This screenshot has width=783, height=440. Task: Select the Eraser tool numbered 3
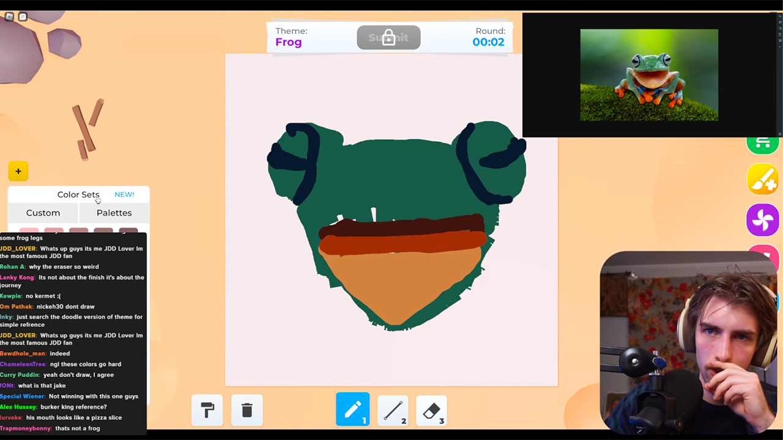click(431, 409)
